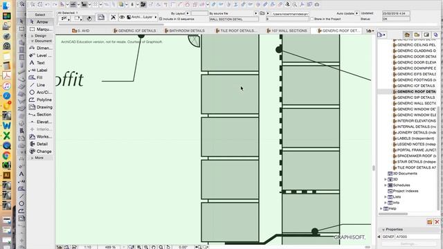Select the Arrow tool in the toolbox

[x=40, y=21]
